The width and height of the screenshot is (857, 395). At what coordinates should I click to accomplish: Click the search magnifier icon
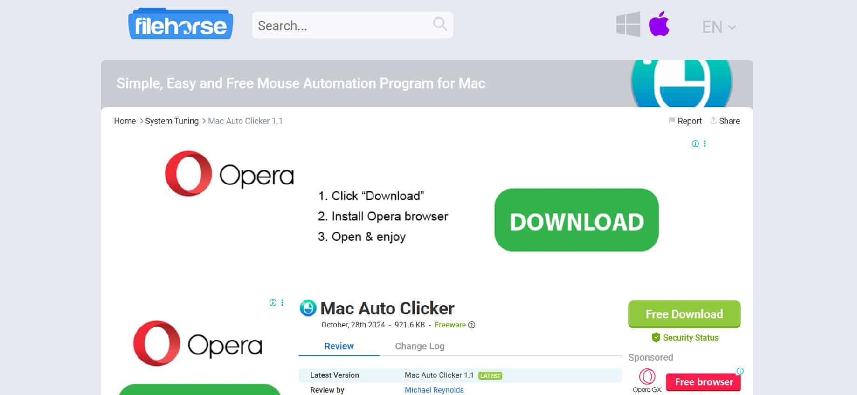click(x=440, y=24)
